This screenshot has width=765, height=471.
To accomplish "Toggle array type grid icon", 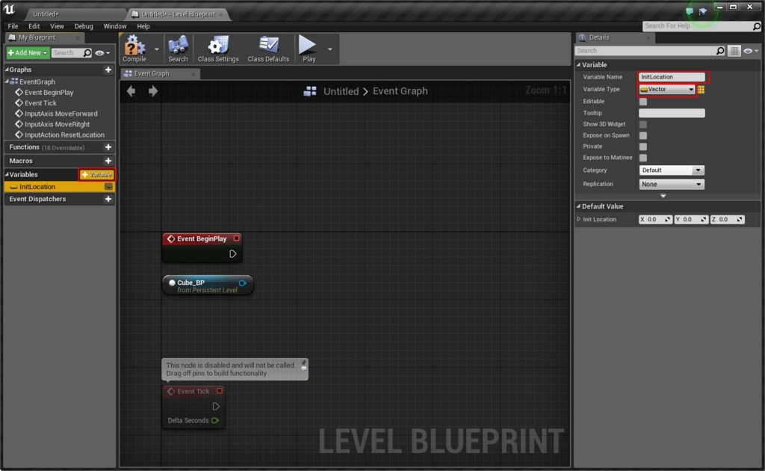I will (701, 89).
